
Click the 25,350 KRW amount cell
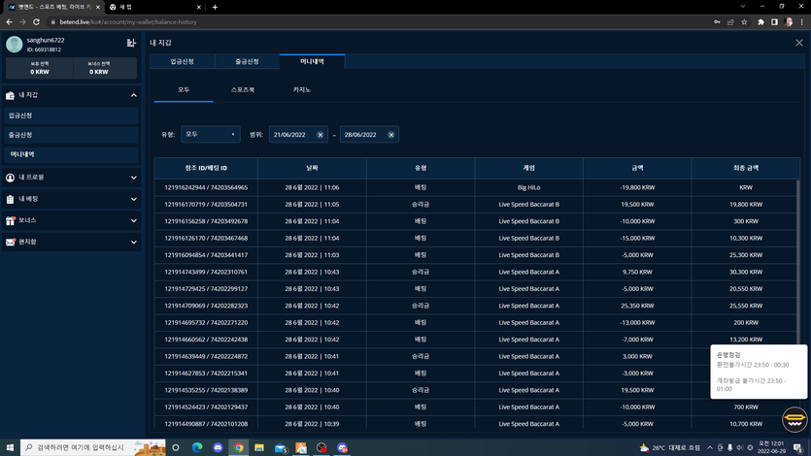point(637,306)
